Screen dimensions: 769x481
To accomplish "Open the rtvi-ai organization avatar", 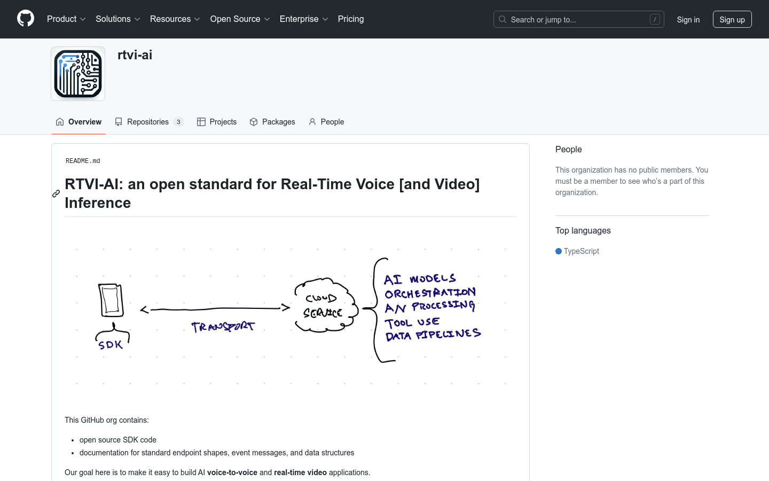I will pyautogui.click(x=78, y=74).
